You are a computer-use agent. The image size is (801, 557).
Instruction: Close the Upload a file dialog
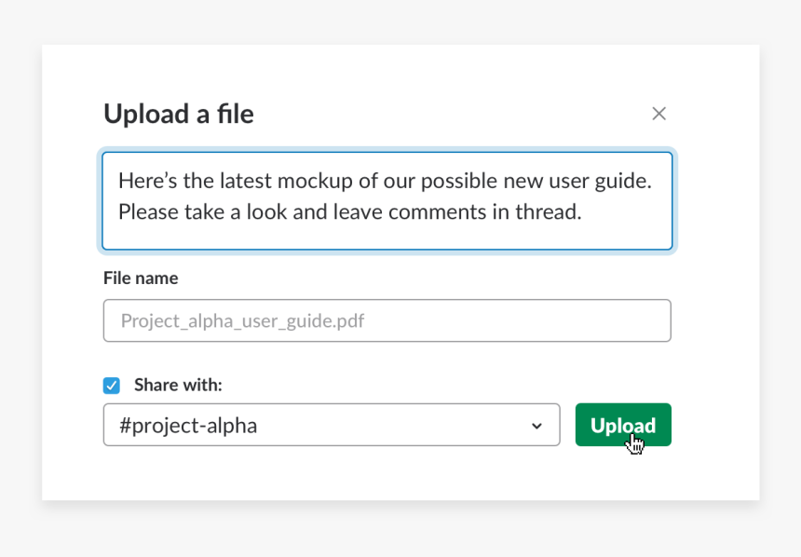658,114
